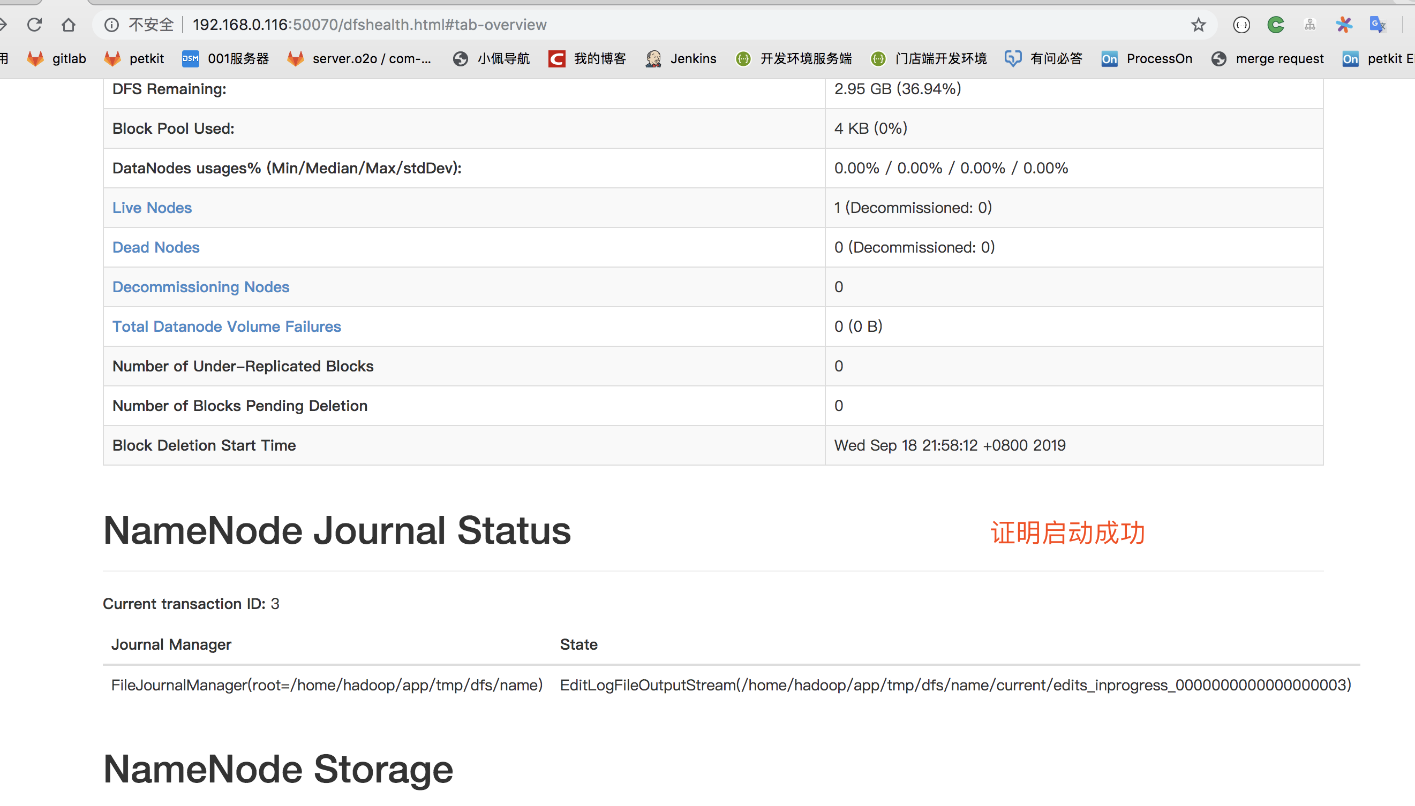1415x806 pixels.
Task: Open the merge request bookmark
Action: coord(1267,59)
